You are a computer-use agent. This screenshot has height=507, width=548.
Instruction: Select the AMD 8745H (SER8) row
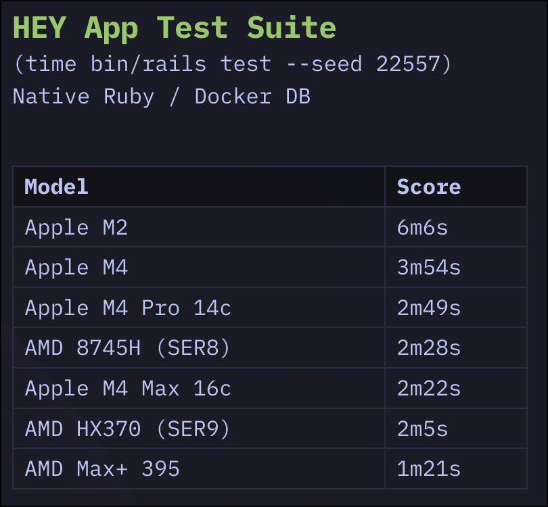pyautogui.click(x=270, y=347)
